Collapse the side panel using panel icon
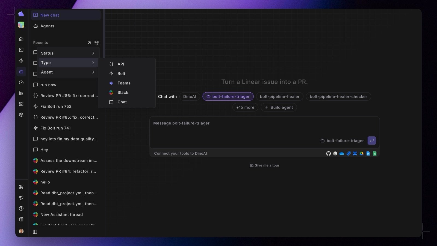437x246 pixels. 35,232
